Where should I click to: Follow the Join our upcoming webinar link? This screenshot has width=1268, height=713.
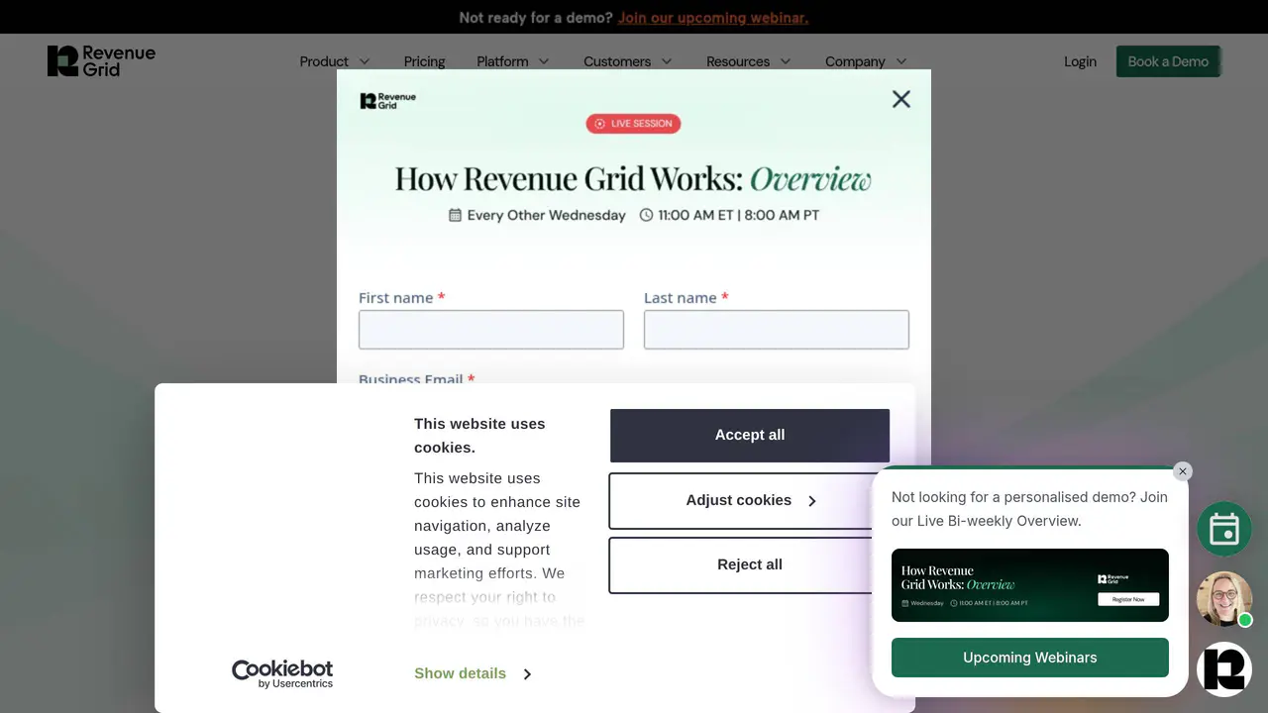click(x=713, y=18)
